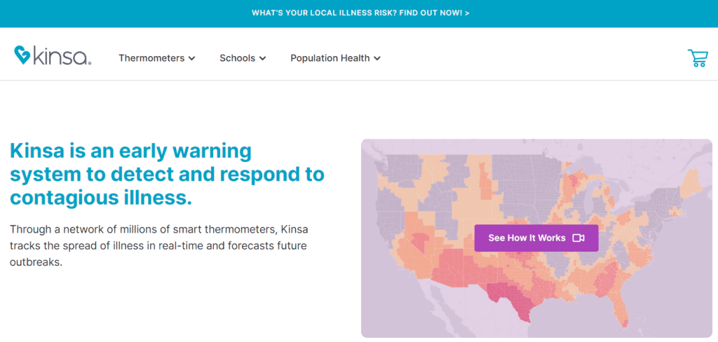
Task: Click the Kinsa heart logo icon
Action: (22, 55)
